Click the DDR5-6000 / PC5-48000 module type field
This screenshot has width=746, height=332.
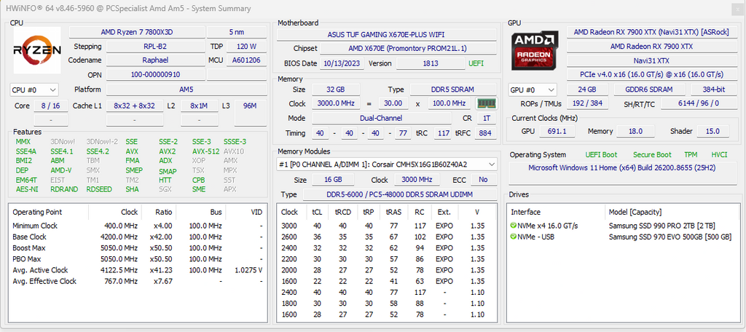(400, 194)
